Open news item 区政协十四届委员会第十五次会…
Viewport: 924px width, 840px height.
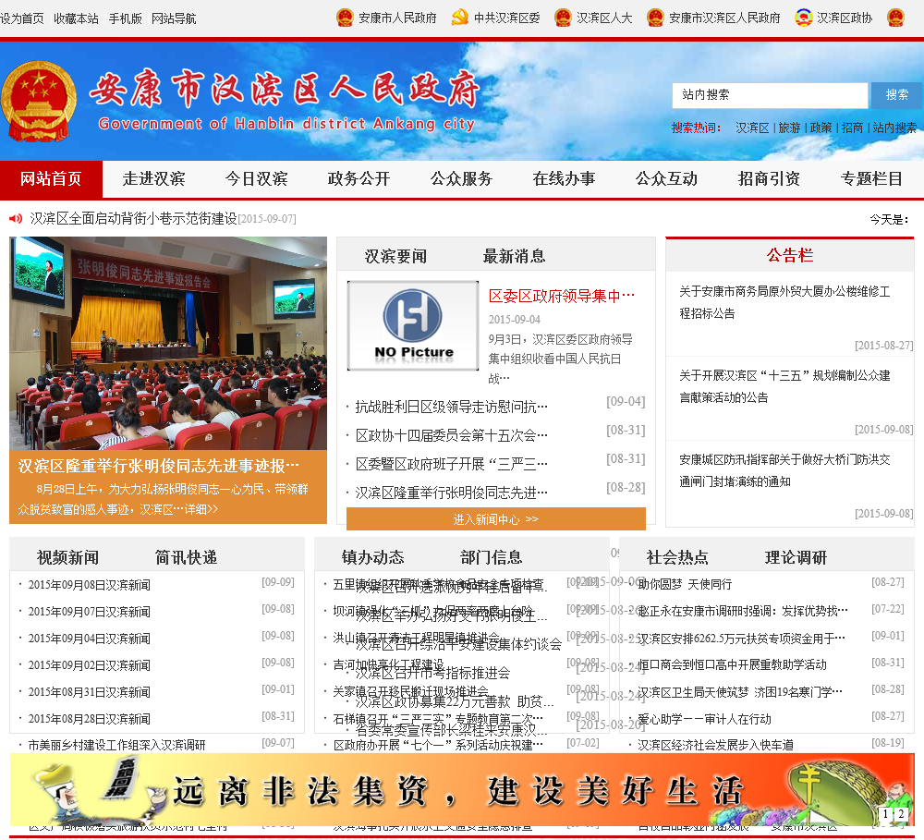(452, 435)
